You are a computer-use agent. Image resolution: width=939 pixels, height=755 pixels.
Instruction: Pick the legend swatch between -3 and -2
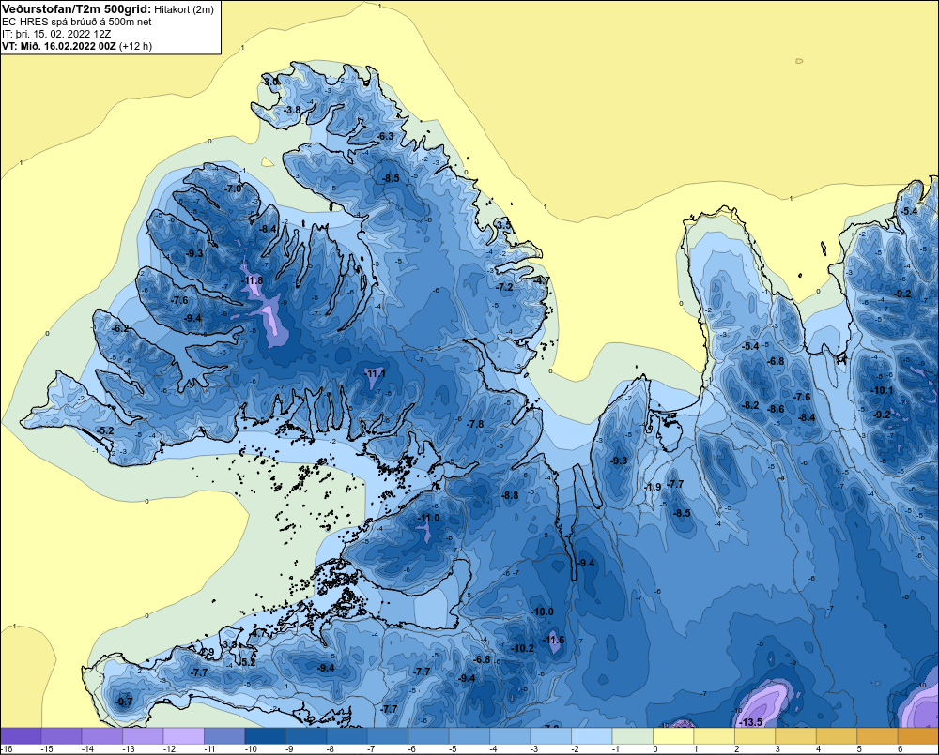[x=551, y=736]
